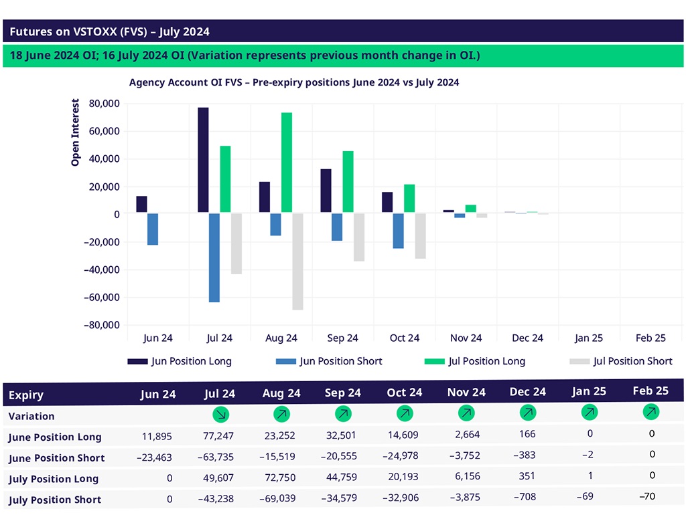Image resolution: width=686 pixels, height=523 pixels.
Task: Click the Open Interest y-axis title
Action: [x=75, y=132]
